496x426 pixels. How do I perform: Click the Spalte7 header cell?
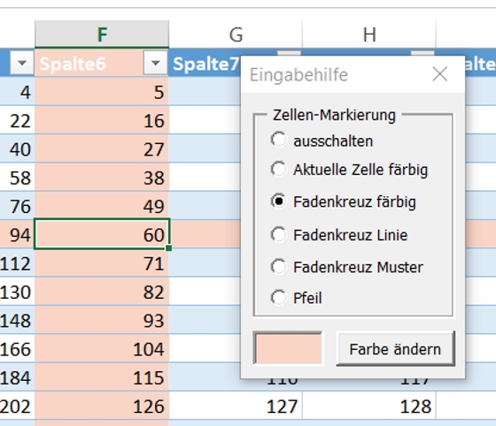point(205,63)
